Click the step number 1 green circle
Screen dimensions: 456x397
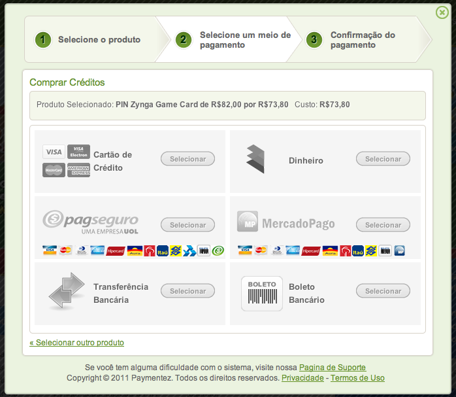pyautogui.click(x=43, y=40)
